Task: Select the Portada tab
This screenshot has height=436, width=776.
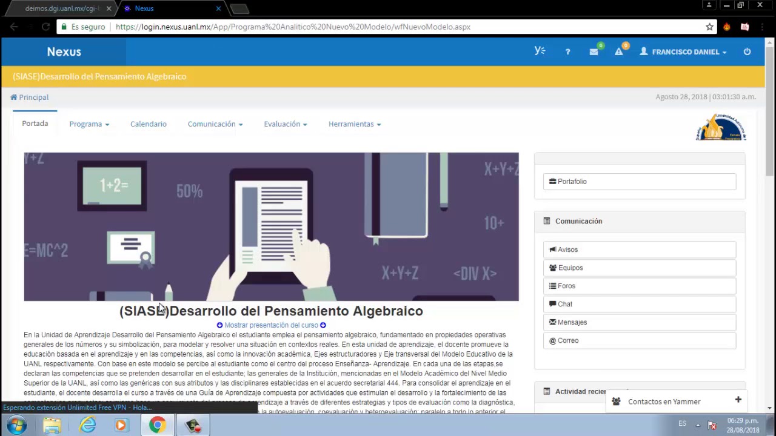Action: pos(35,124)
